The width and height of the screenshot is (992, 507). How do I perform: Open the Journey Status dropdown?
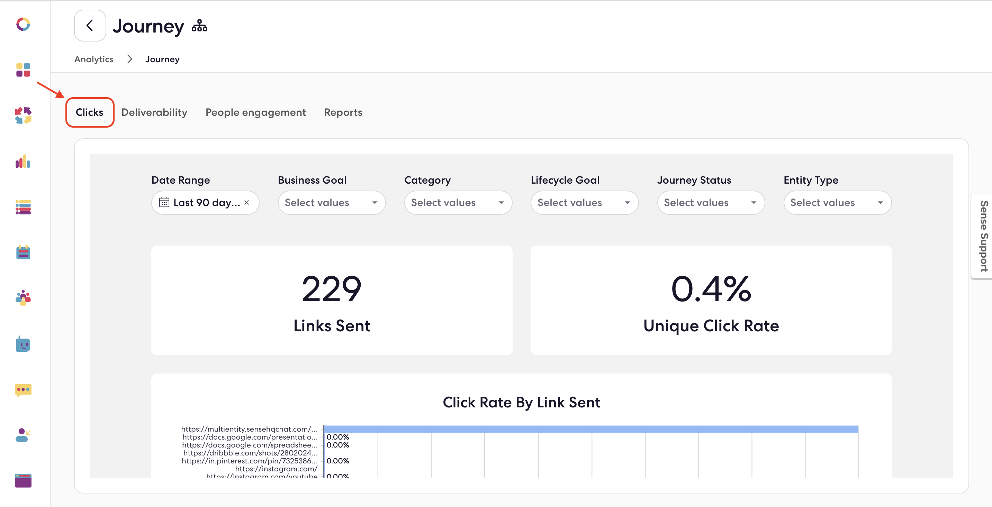(x=711, y=203)
